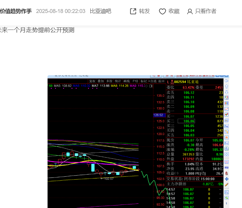Click the red dollar sign icon
Viewport: 242px width, 208px height.
click(x=227, y=173)
